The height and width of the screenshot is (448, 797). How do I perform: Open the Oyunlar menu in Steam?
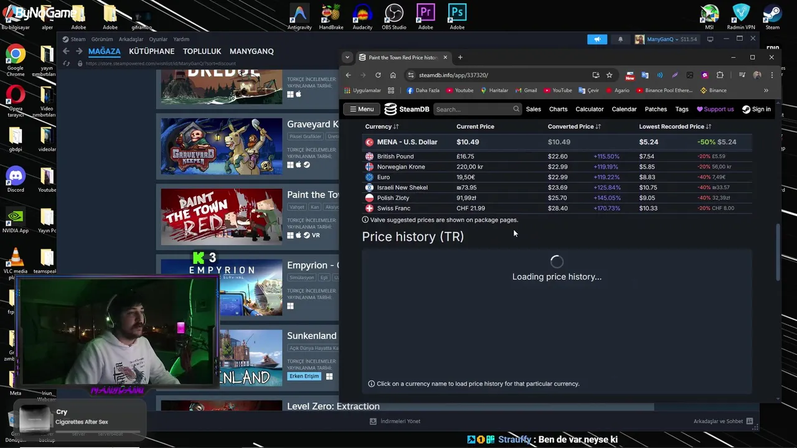click(x=158, y=39)
